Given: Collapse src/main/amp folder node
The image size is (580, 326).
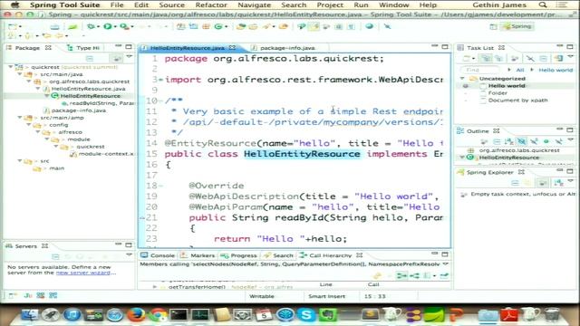Looking at the screenshot, I should [20, 118].
